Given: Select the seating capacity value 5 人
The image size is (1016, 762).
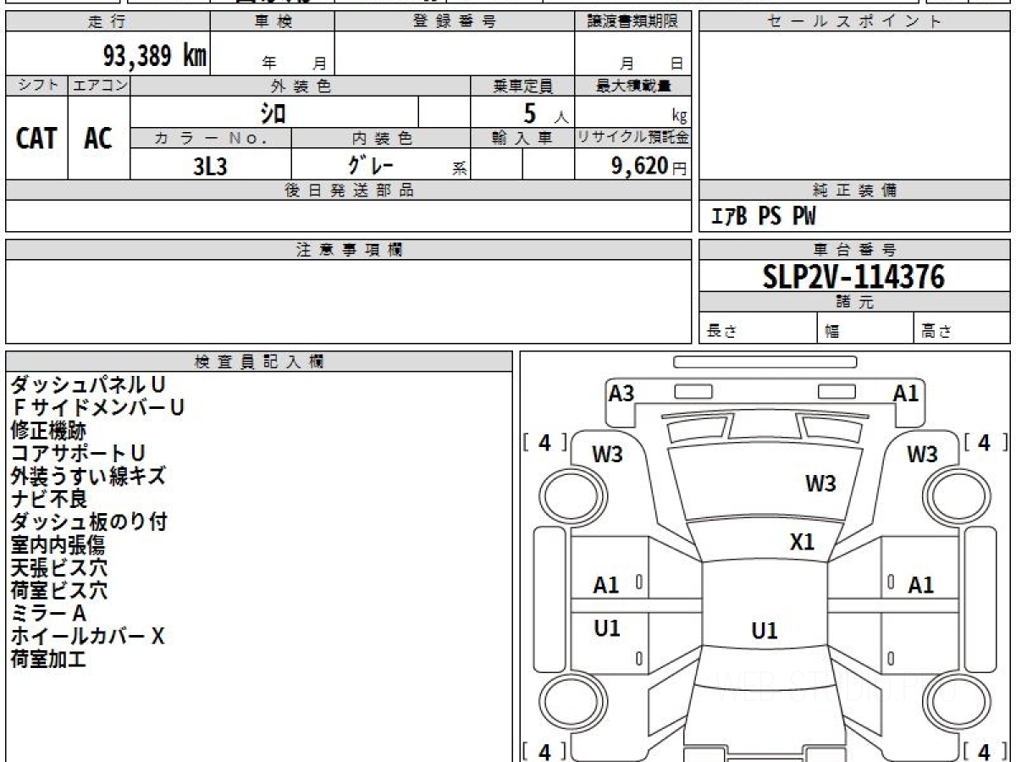Looking at the screenshot, I should pos(544,114).
